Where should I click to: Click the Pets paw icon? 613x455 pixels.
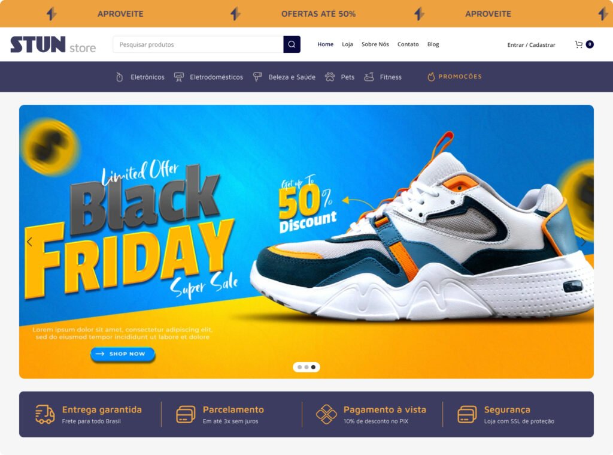[330, 77]
